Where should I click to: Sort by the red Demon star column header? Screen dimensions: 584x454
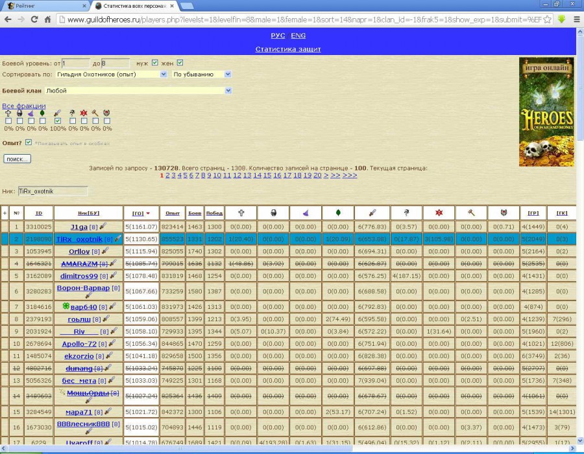[x=439, y=212]
